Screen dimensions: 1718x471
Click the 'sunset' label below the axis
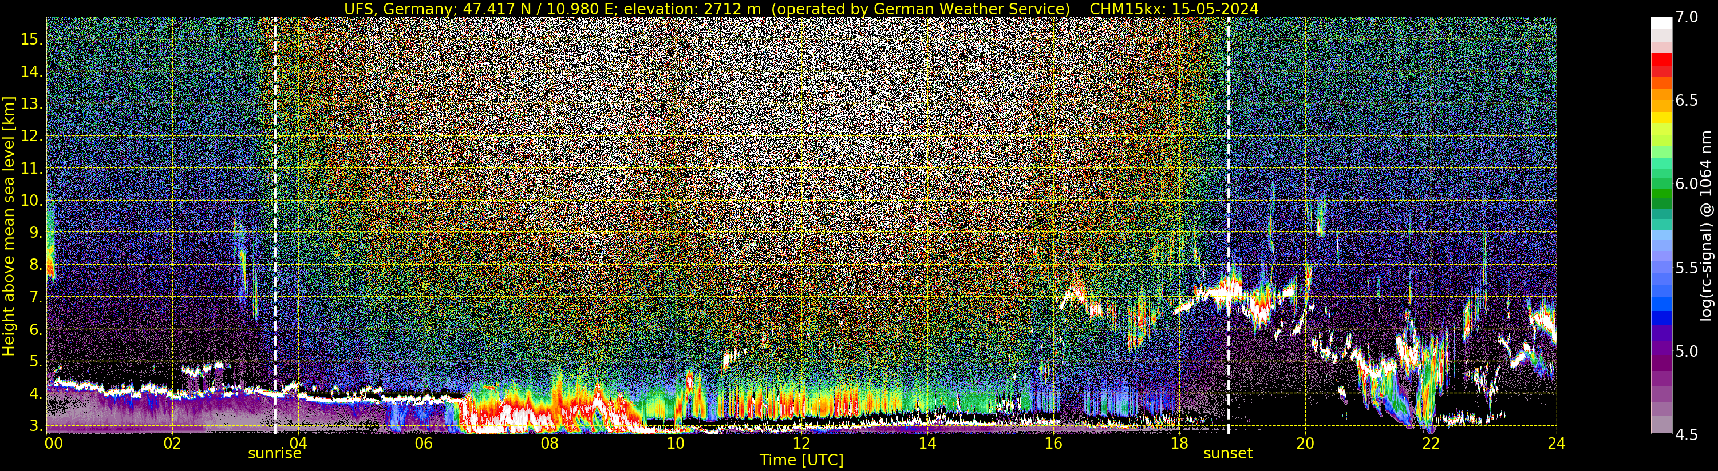pos(1228,454)
